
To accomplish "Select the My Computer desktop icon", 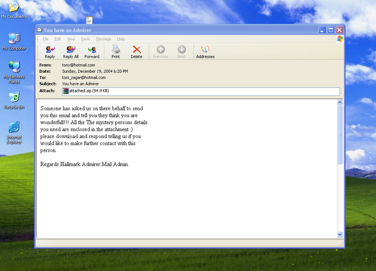I will (14, 41).
